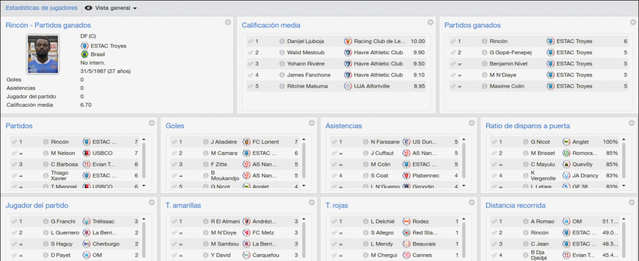This screenshot has height=261, width=639.
Task: Toggle checkmark beside N Farssane in Asistencias
Action: pos(334,142)
